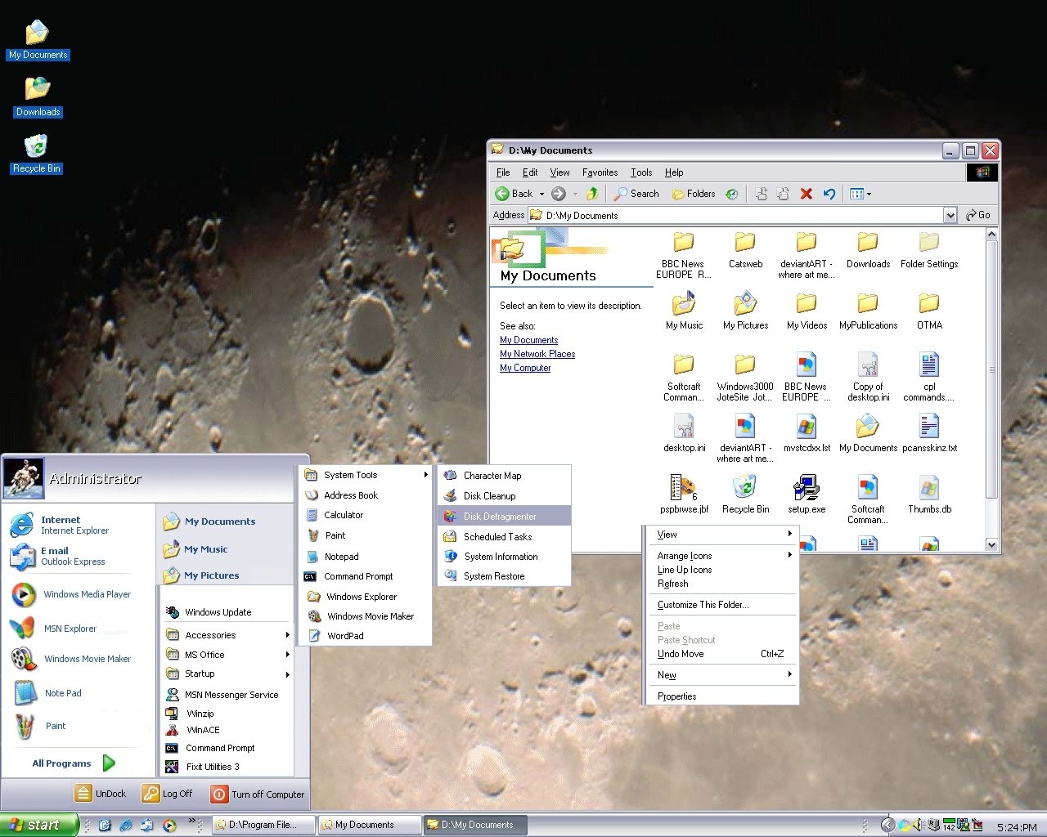Click the History icon beside Folders

pyautogui.click(x=732, y=194)
